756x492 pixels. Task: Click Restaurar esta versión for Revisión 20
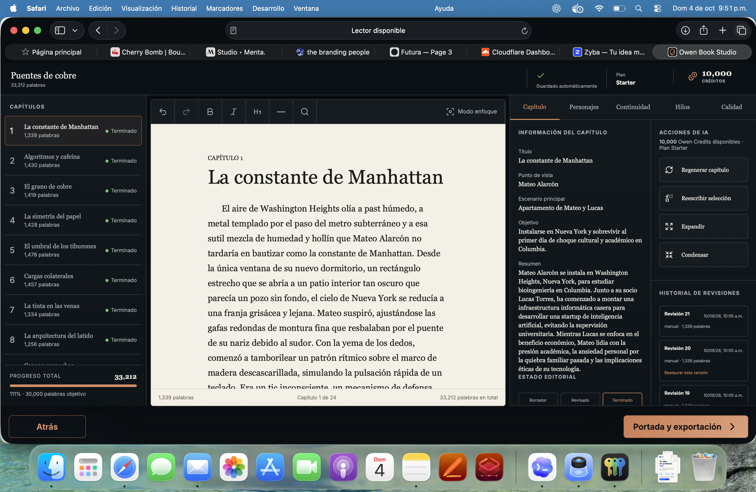pyautogui.click(x=686, y=373)
